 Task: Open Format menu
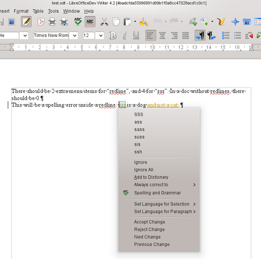point(21,11)
